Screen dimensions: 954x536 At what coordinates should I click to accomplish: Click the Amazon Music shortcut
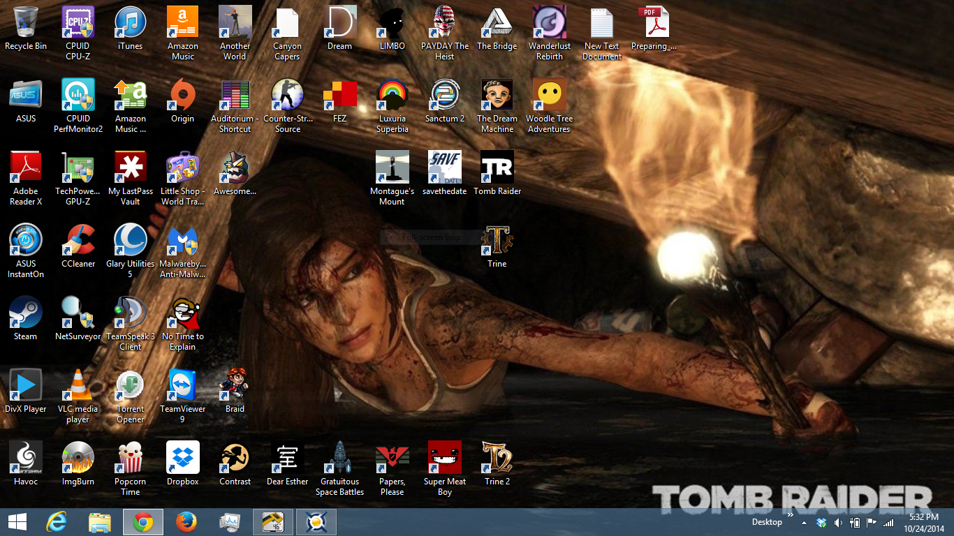183,22
